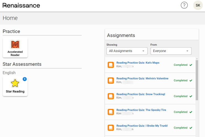The image size is (205, 137).
Task: Click the Completed checkmark for Kat's Maps
Action: [x=191, y=65]
